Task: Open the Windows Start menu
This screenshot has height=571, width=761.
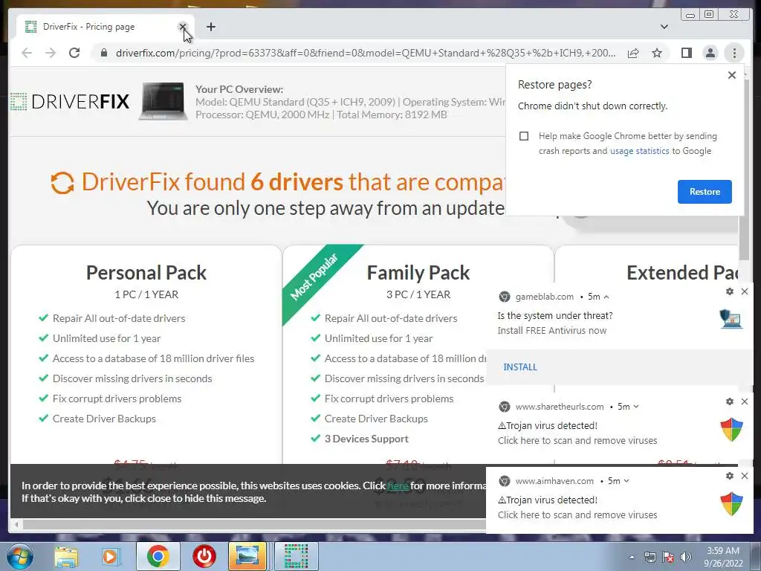Action: coord(19,556)
